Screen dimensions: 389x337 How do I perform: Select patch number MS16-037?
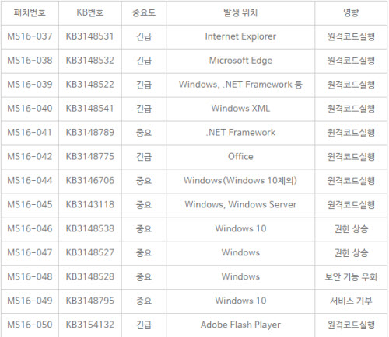(30, 36)
